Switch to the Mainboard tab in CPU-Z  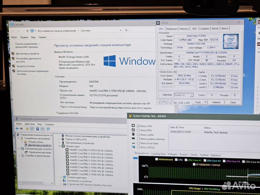tap(172, 29)
